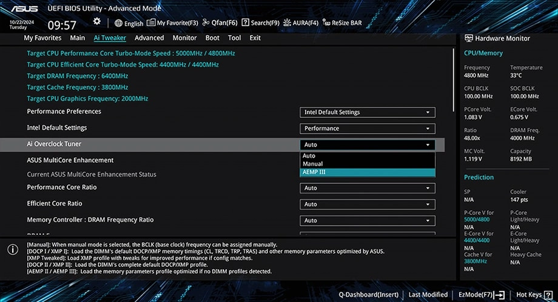Click the 4400/4400 E-Core prediction value
Image resolution: width=558 pixels, height=302 pixels.
(477, 241)
